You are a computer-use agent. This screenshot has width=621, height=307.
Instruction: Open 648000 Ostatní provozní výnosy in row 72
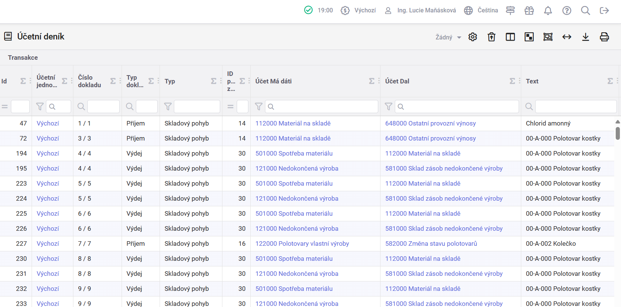pyautogui.click(x=430, y=138)
